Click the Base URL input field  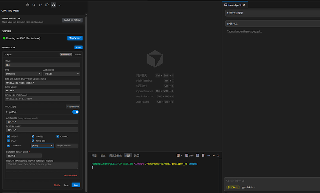[42, 83]
